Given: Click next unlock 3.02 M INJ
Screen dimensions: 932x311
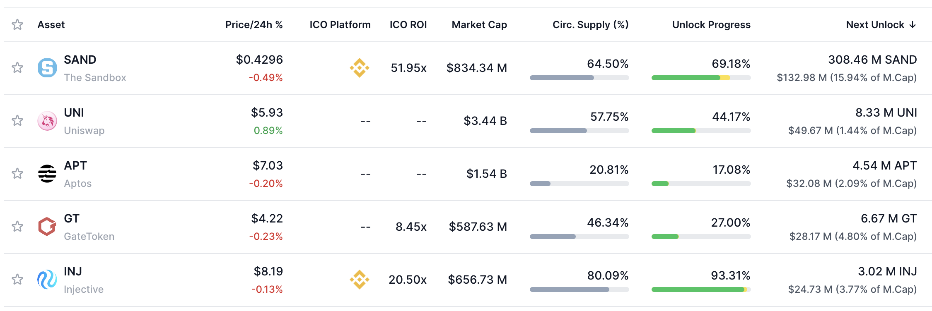Looking at the screenshot, I should point(887,271).
